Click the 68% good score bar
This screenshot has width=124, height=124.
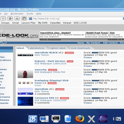coord(98,98)
